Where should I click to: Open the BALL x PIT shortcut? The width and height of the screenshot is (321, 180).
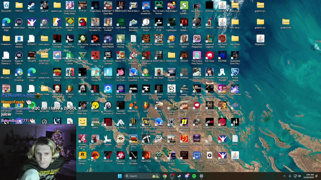[197, 23]
